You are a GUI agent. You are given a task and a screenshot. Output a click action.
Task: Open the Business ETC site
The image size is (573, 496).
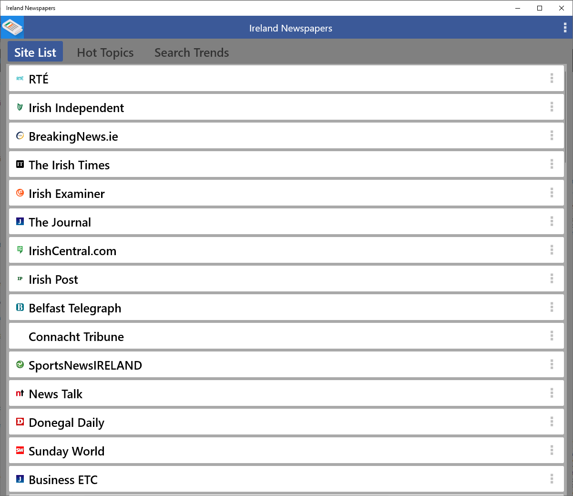[x=286, y=479]
